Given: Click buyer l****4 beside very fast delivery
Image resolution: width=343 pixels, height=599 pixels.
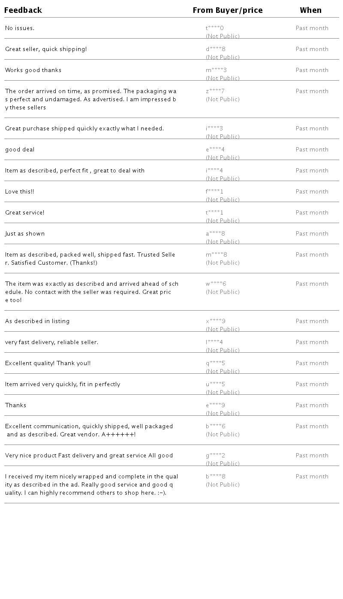Looking at the screenshot, I should [x=214, y=342].
